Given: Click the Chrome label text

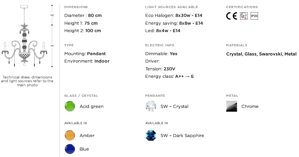Looking at the screenshot, I should pos(250,106).
